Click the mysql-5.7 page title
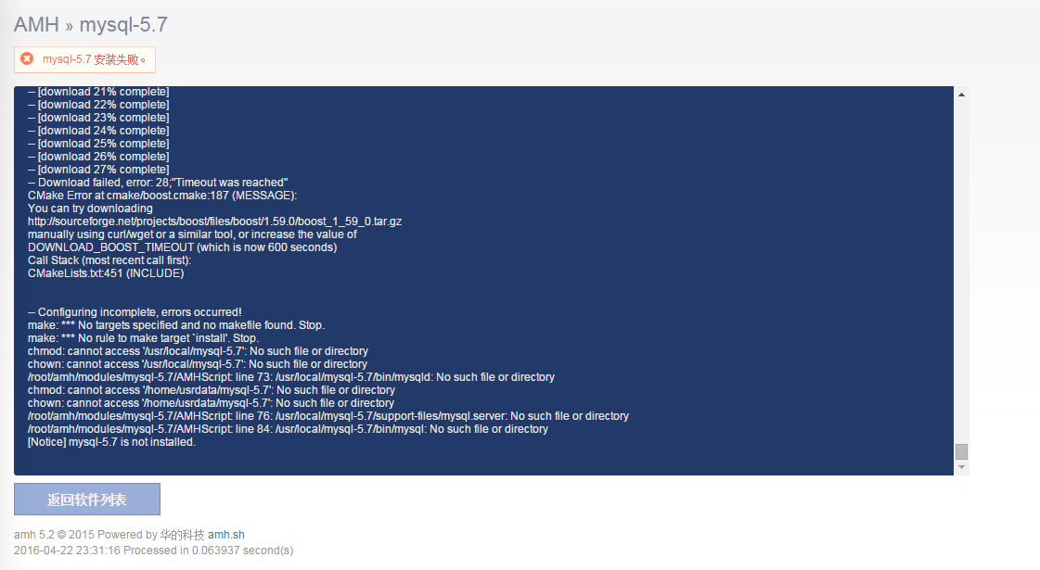 (x=123, y=25)
